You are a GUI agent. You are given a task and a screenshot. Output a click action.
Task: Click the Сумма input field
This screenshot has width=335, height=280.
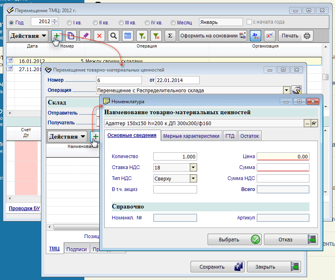[x=283, y=167]
